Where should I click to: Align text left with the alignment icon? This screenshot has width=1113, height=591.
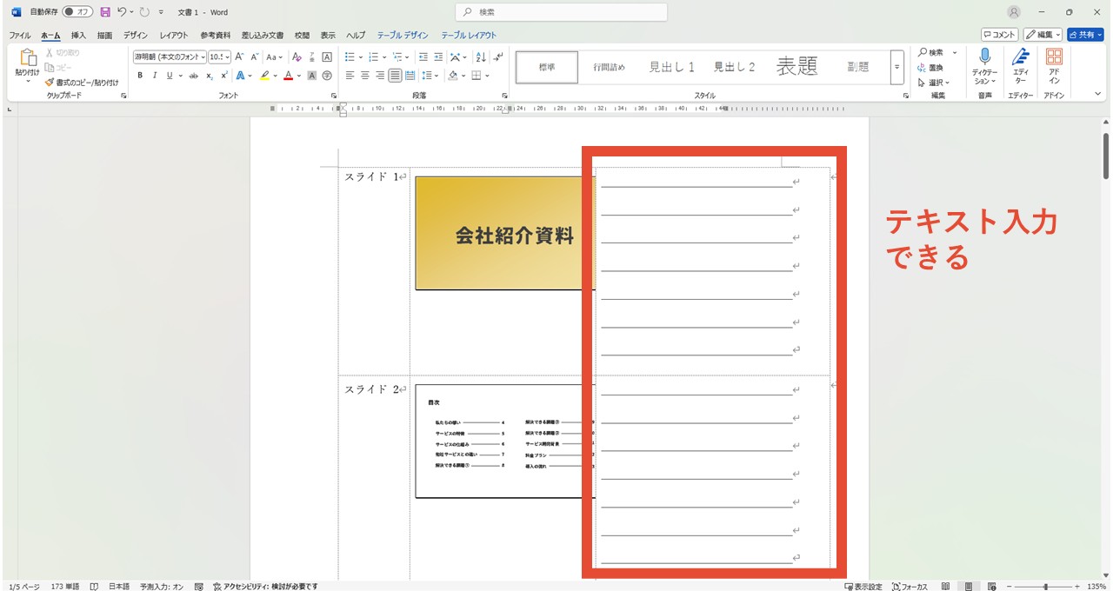click(350, 76)
